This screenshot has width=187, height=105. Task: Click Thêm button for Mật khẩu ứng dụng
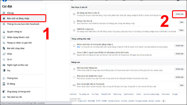tap(181, 30)
